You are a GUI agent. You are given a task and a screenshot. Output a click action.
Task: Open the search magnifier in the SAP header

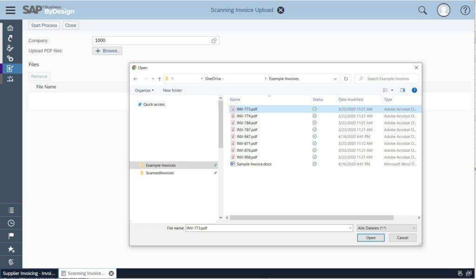pos(422,10)
